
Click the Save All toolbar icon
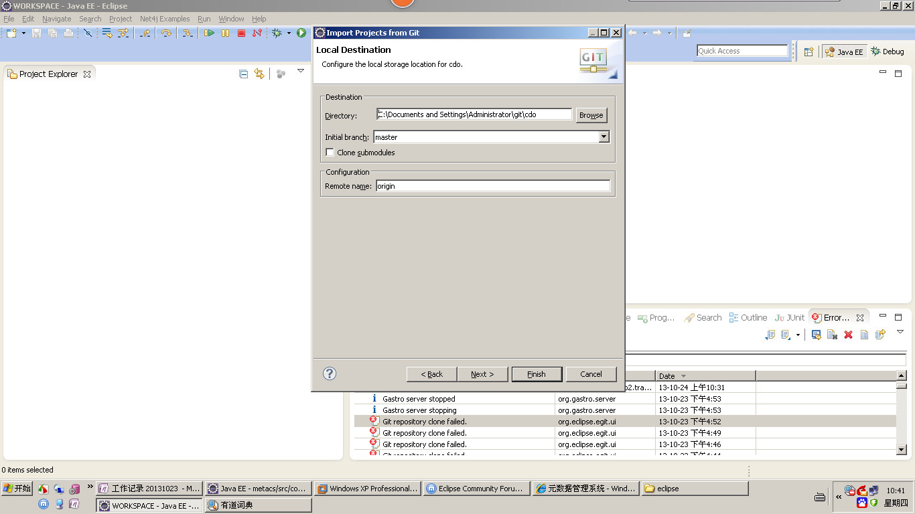click(52, 33)
